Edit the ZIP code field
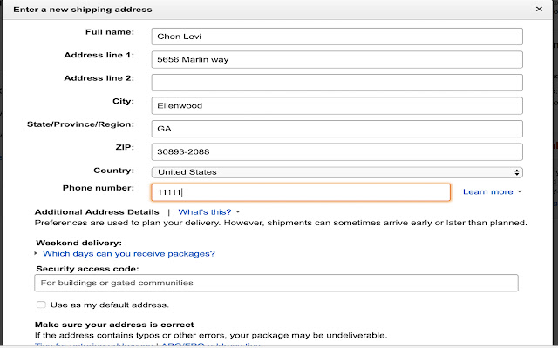This screenshot has height=348, width=558. point(337,151)
